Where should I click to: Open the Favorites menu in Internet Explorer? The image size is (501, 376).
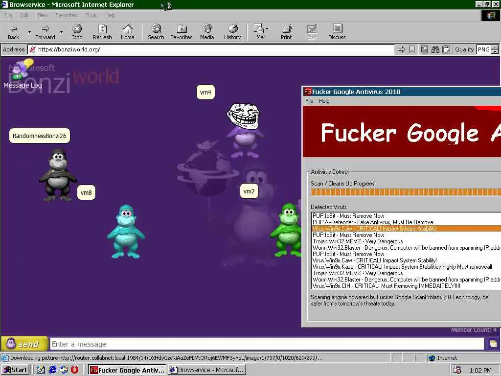tap(66, 15)
